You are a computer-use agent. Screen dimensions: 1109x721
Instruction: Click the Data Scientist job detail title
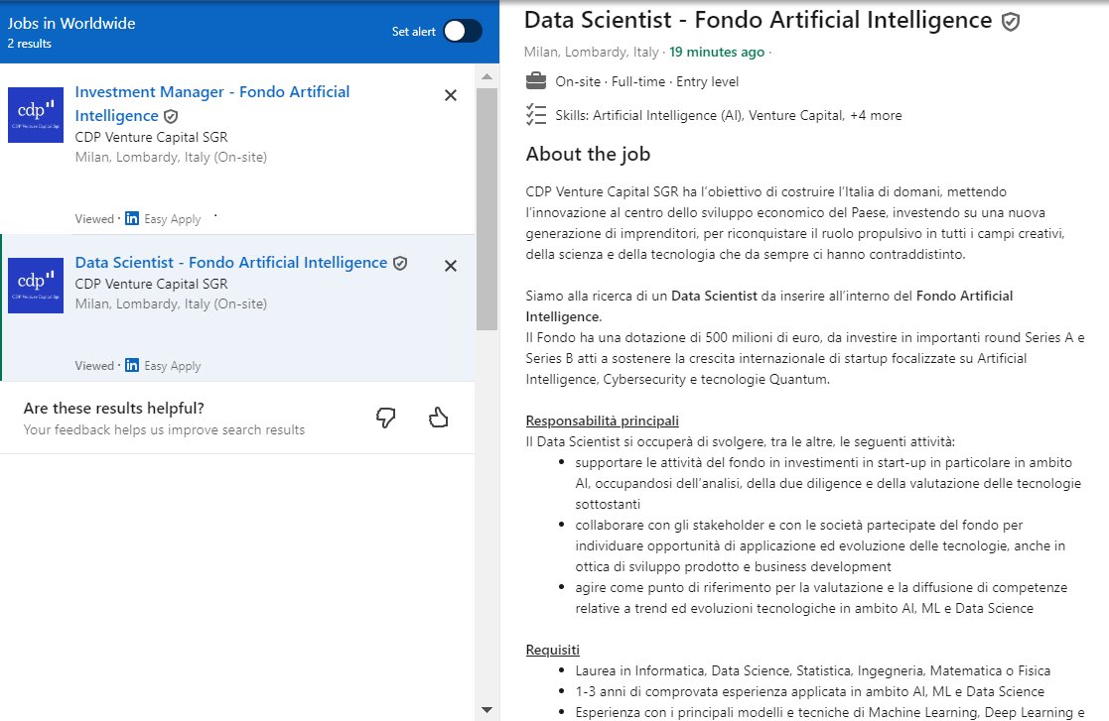(x=759, y=21)
